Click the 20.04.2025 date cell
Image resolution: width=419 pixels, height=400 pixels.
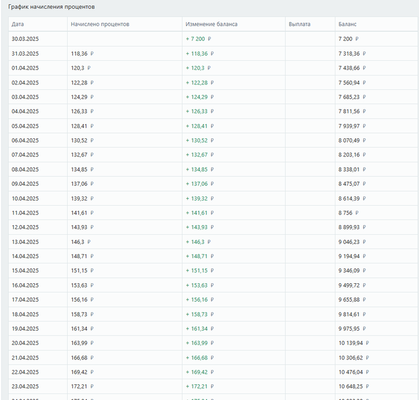tap(25, 343)
